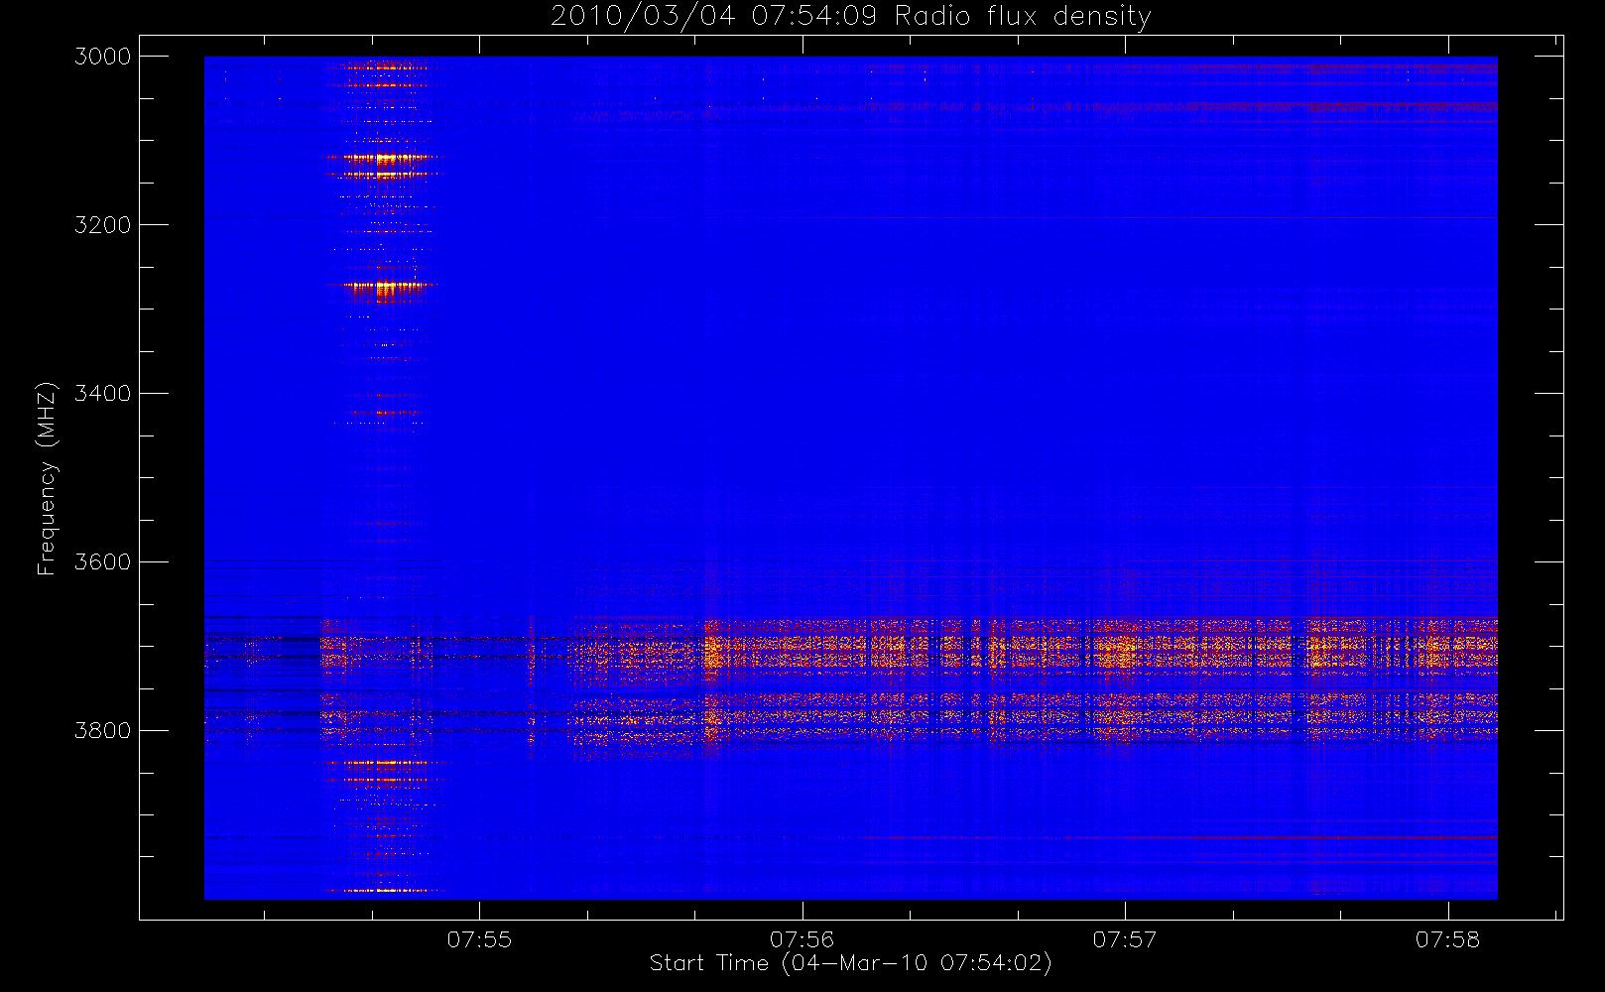Click the bright burst near 3270 MHz
Viewport: 1605px width, 992px height.
tap(385, 289)
